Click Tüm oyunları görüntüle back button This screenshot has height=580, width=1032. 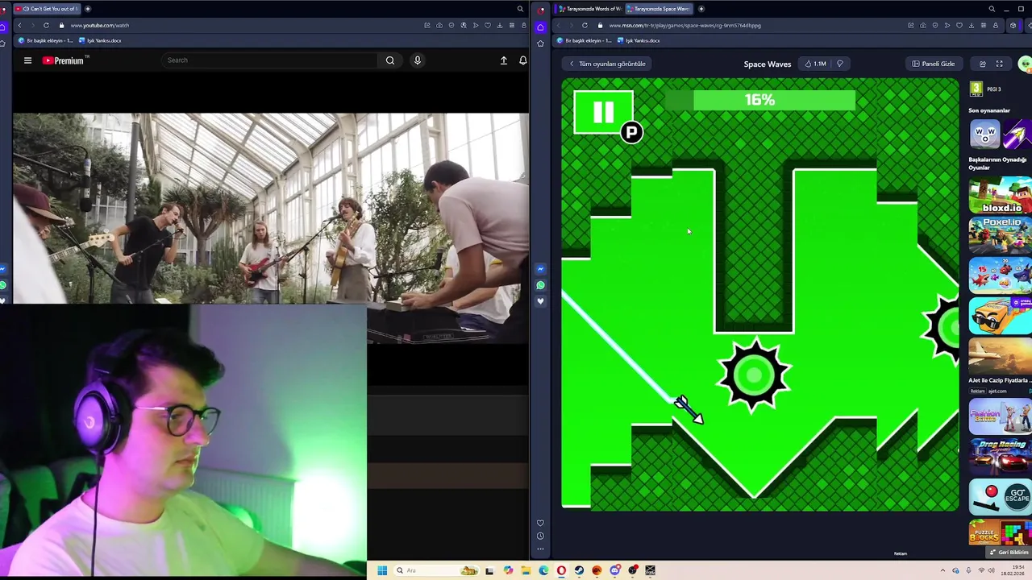[x=607, y=64]
